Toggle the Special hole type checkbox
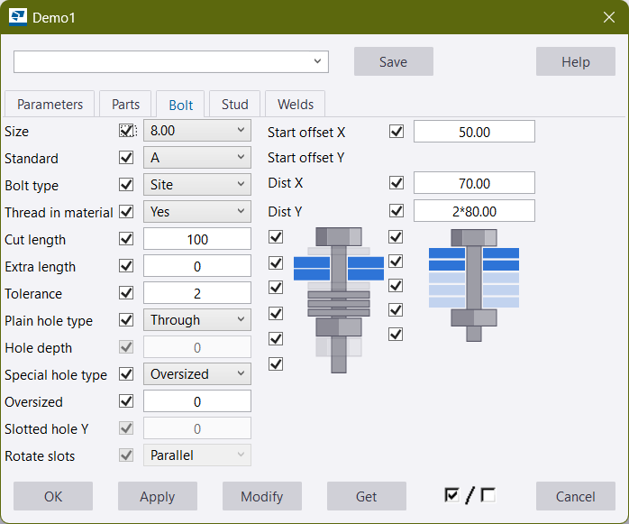 (126, 374)
